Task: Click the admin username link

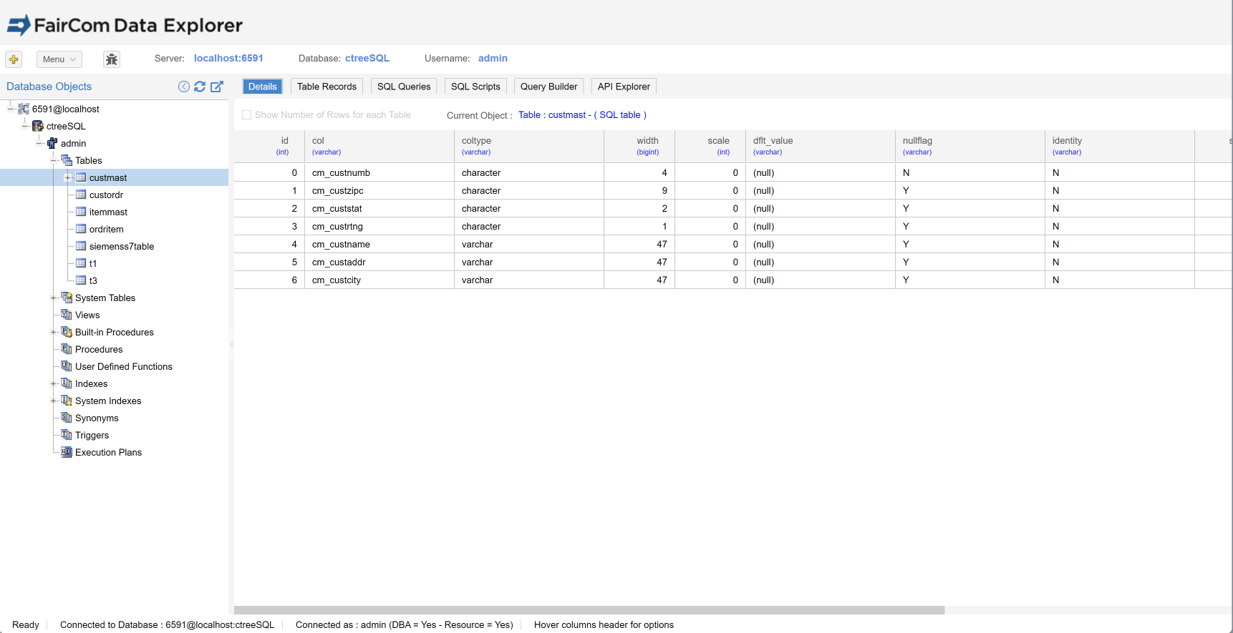Action: 493,58
